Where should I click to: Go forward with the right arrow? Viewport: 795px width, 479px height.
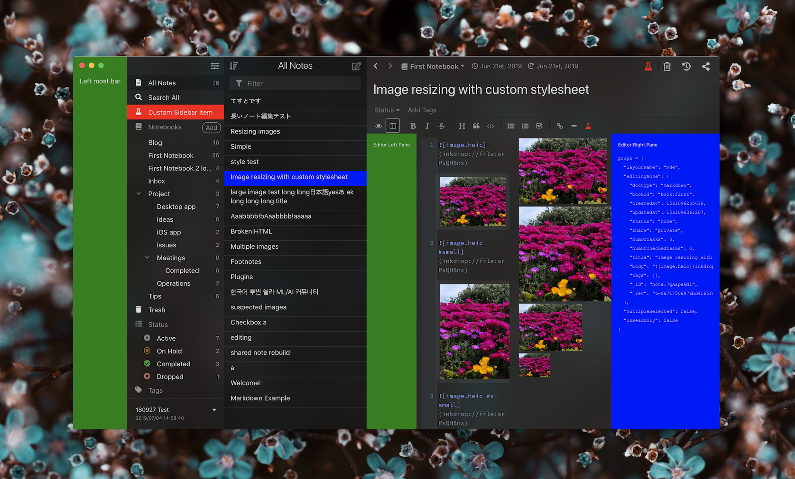pyautogui.click(x=390, y=66)
